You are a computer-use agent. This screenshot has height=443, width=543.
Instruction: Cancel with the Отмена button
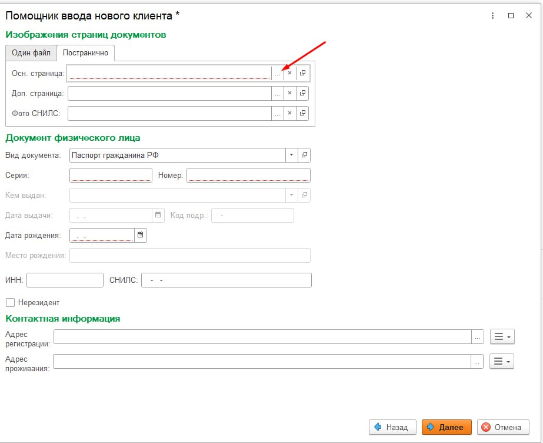[x=502, y=427]
